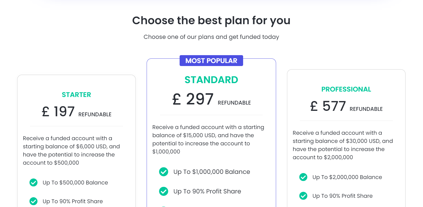Image resolution: width=423 pixels, height=207 pixels.
Task: Click REFUNDABLE label on Starter plan
Action: click(x=95, y=115)
